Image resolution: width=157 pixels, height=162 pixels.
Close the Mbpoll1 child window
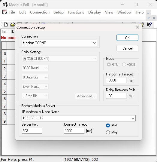(154, 18)
